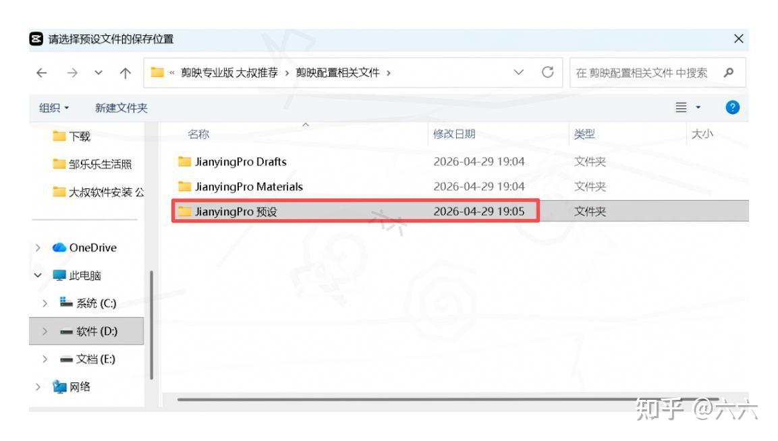Screen dimensions: 778x441
Task: Close the save location dialog
Action: click(738, 38)
